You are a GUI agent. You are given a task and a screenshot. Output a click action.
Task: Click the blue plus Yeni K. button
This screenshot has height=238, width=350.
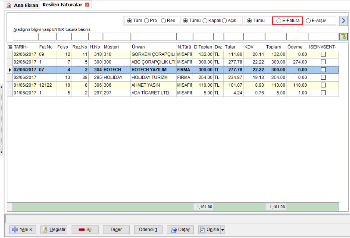[x=23, y=229]
